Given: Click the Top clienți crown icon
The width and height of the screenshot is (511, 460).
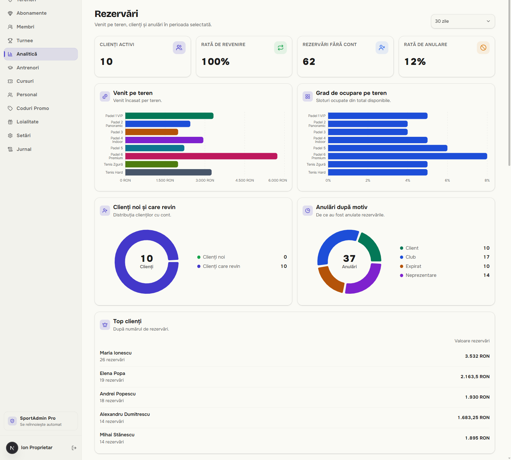Looking at the screenshot, I should 105,324.
